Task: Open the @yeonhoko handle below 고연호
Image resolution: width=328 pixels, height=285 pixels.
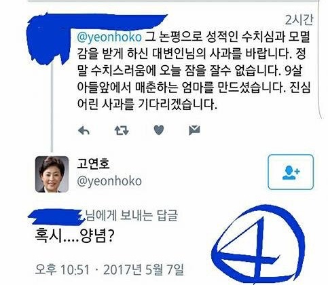Action: (109, 181)
